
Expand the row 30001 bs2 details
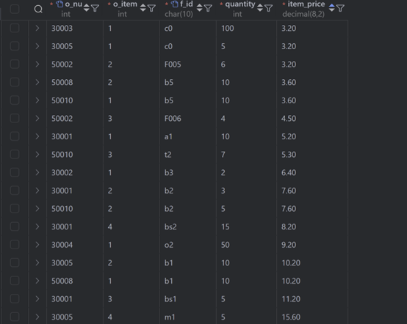click(x=37, y=227)
